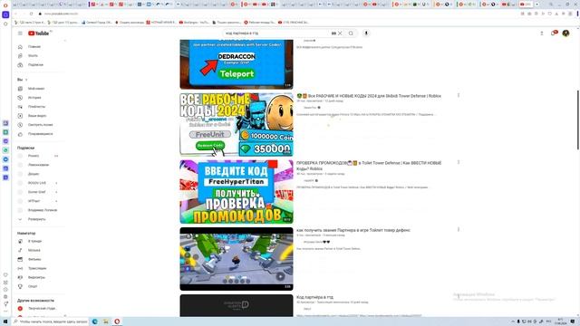This screenshot has height=326, width=580.
Task: Open video title 'Код партнёра в ттд'
Action: click(x=314, y=297)
